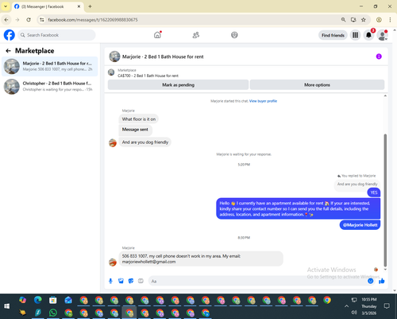Open the Groups icon in top navigation
Viewport: 397px width, 319px height.
(234, 35)
